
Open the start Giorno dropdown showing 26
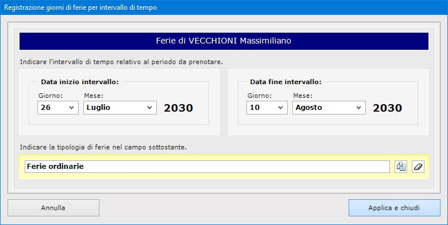point(58,108)
